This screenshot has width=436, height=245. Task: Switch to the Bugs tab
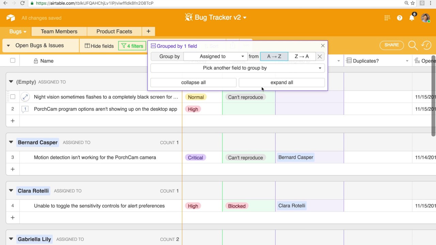tap(18, 31)
